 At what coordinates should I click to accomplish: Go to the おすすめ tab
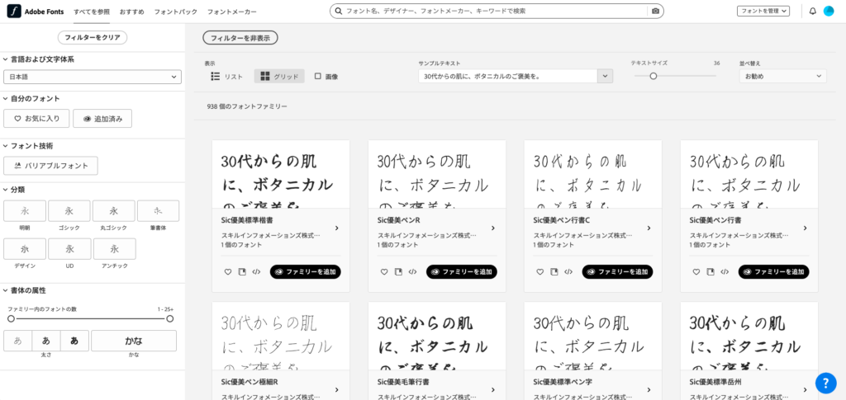point(131,12)
